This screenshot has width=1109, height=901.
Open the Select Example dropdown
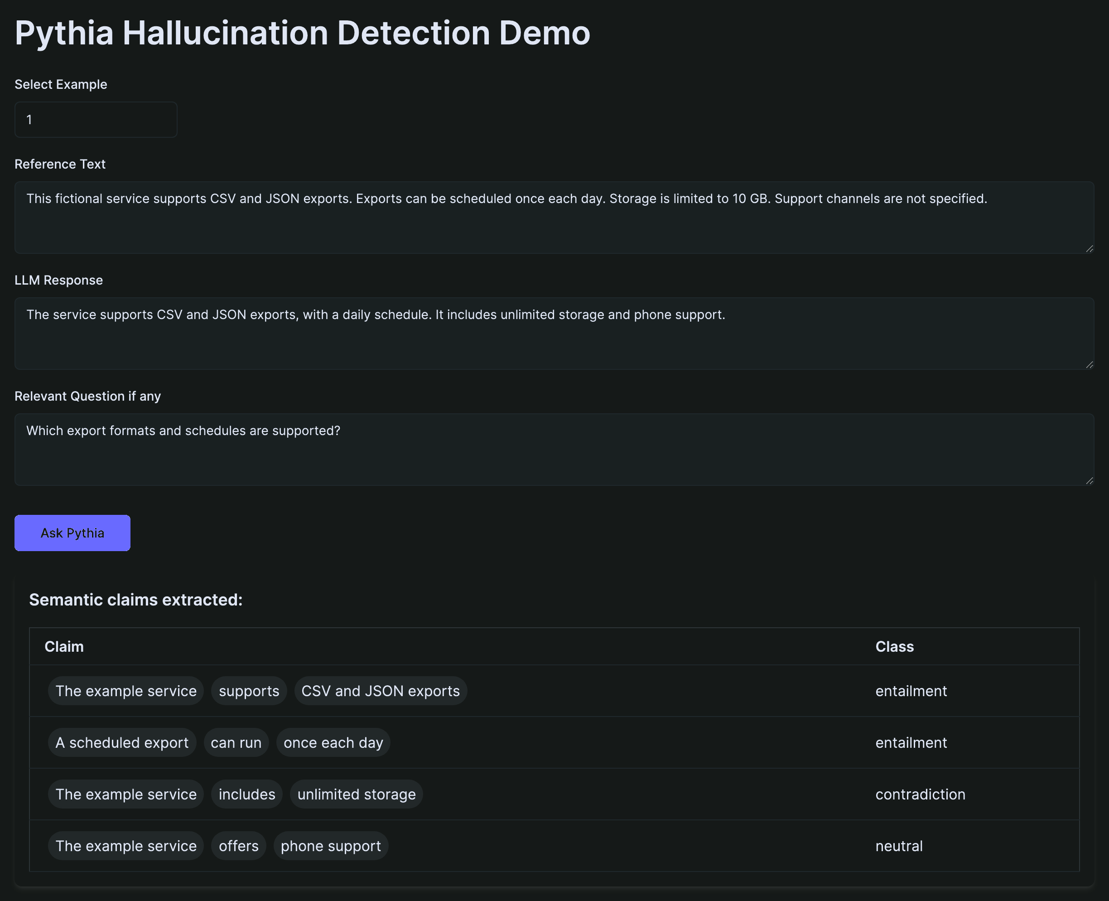pos(96,119)
